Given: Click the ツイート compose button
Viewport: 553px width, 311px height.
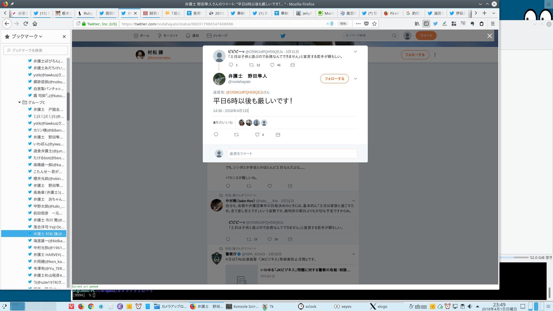Looking at the screenshot, I should tap(426, 36).
